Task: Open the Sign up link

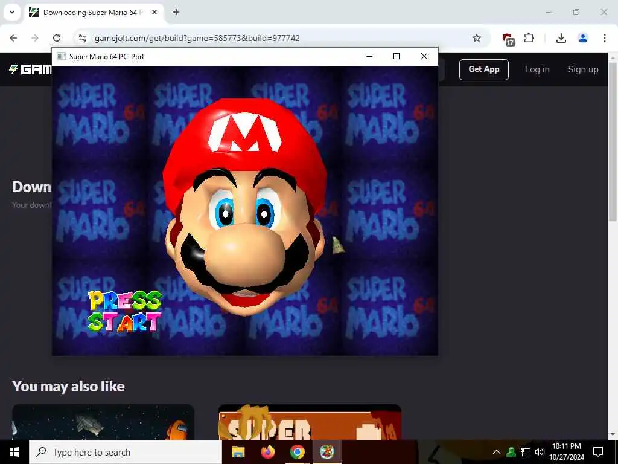Action: click(x=583, y=69)
